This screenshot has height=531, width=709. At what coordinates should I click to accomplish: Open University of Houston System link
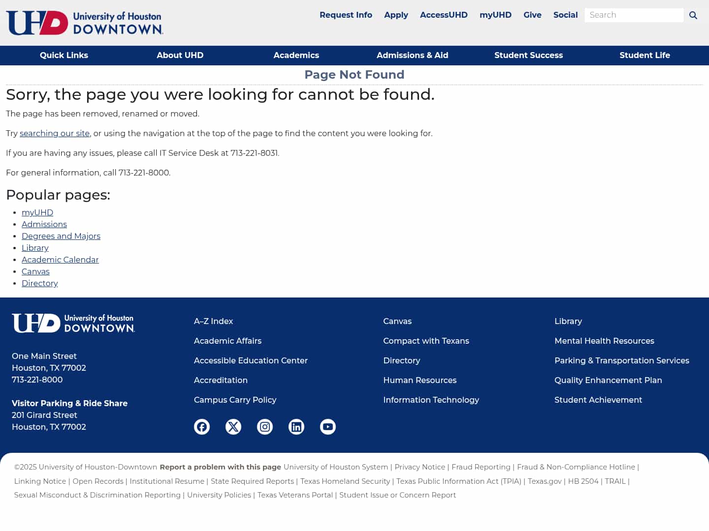pos(336,467)
